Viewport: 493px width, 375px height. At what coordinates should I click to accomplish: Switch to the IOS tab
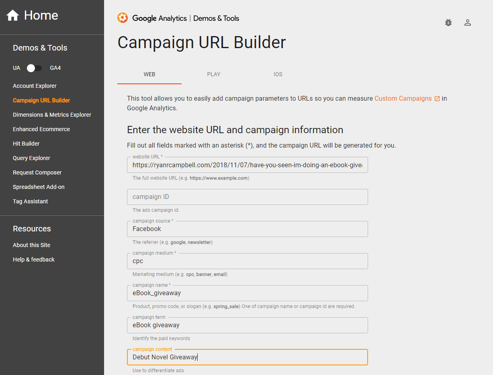point(278,74)
